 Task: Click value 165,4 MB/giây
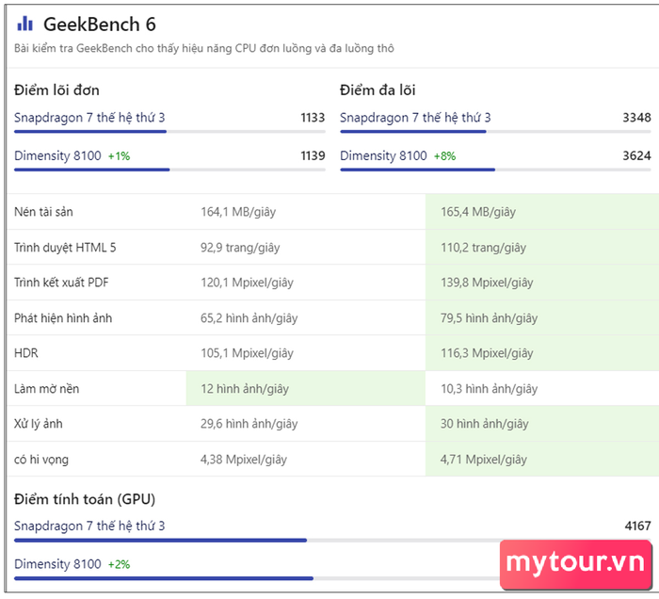[478, 211]
